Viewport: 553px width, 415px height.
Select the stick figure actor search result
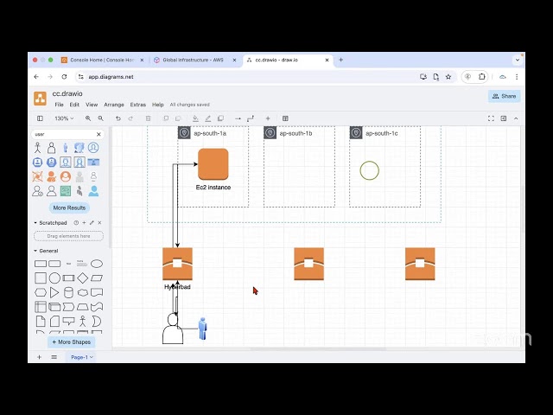click(x=37, y=148)
